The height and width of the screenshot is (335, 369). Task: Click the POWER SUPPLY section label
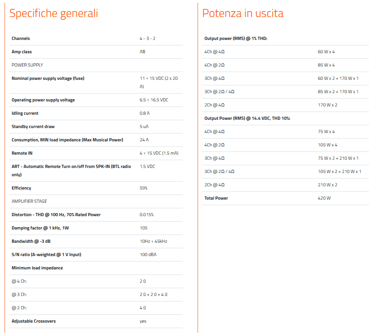[x=28, y=65]
